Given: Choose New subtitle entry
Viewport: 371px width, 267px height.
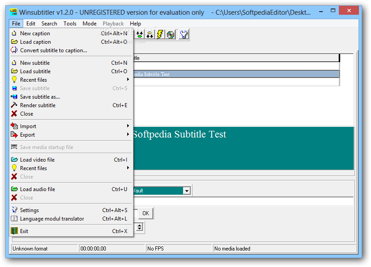Looking at the screenshot, I should tap(71, 63).
